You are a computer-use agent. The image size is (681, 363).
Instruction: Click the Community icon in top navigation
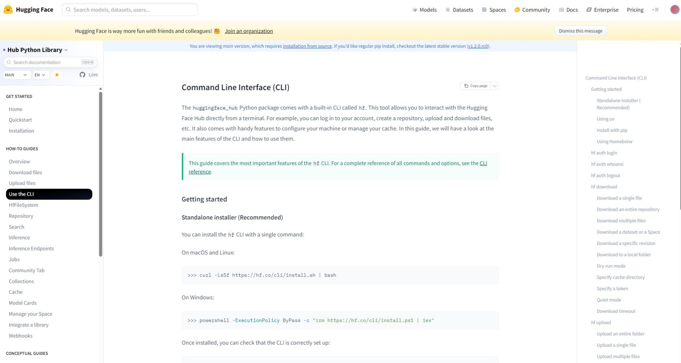point(517,10)
